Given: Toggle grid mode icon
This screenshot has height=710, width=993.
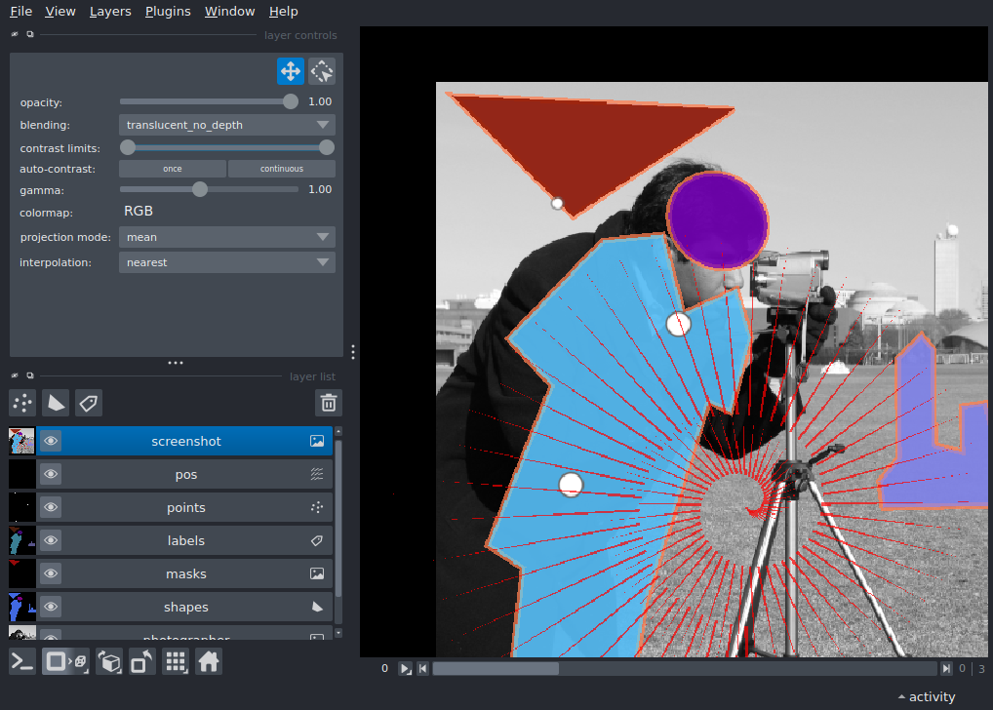Looking at the screenshot, I should pyautogui.click(x=176, y=661).
